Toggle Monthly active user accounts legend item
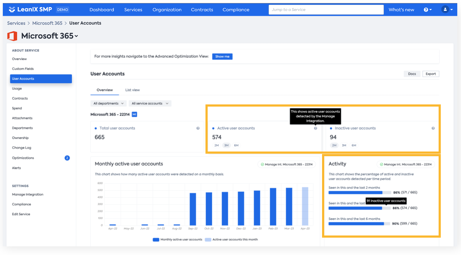This screenshot has height=255, width=461. pyautogui.click(x=177, y=240)
